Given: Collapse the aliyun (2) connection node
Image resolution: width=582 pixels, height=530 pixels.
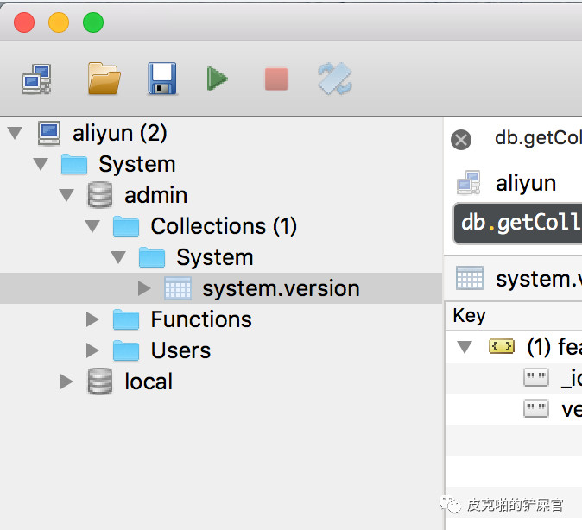Looking at the screenshot, I should click(x=15, y=133).
